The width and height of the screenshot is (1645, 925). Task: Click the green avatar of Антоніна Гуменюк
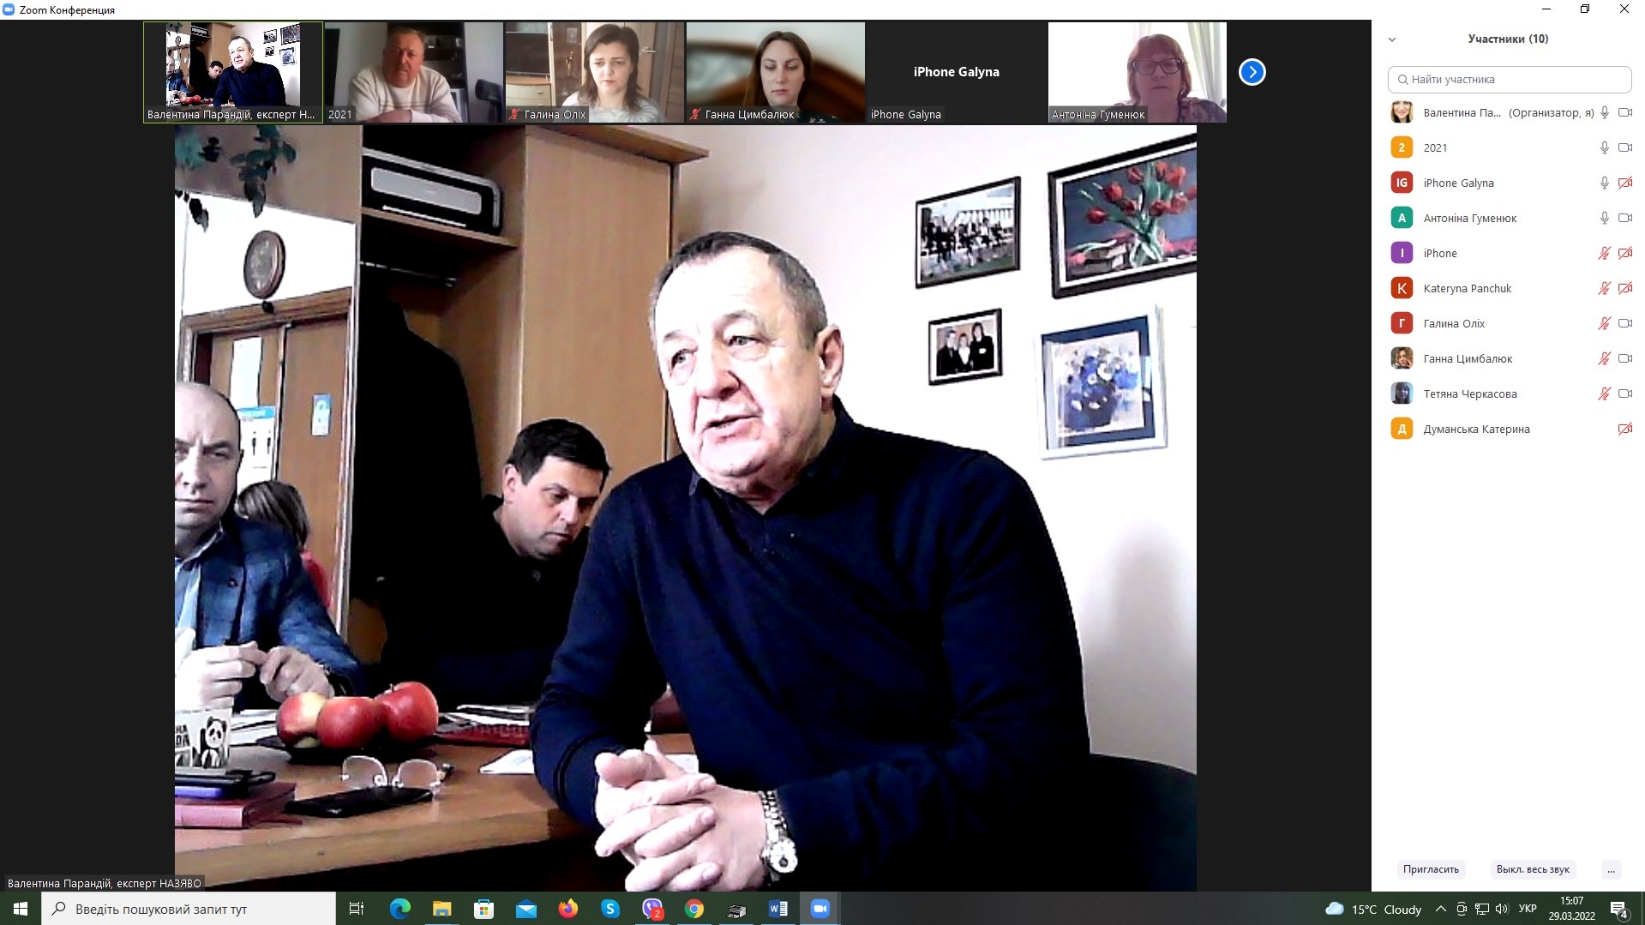tap(1402, 218)
